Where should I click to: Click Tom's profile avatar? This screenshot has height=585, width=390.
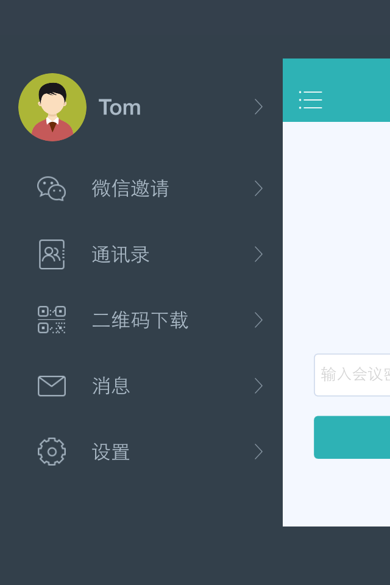[52, 107]
